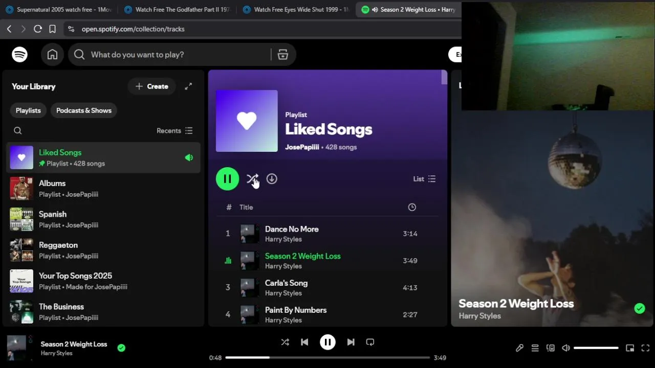Viewport: 655px width, 368px height.
Task: Search within Your Library magnifier icon
Action: coord(18,131)
